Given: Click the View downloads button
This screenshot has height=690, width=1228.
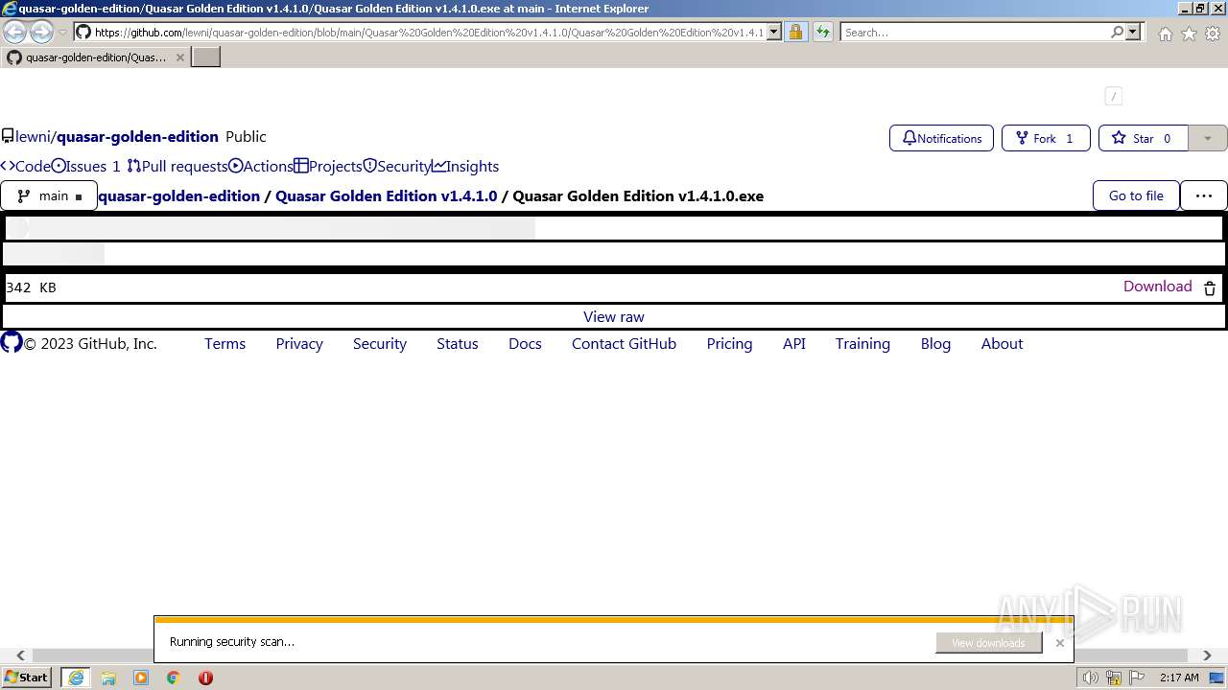Looking at the screenshot, I should pos(988,643).
